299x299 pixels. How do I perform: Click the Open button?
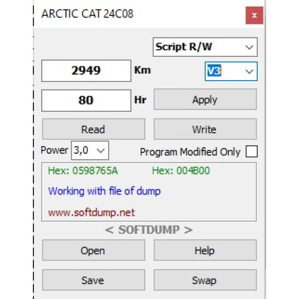(93, 250)
